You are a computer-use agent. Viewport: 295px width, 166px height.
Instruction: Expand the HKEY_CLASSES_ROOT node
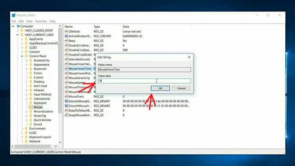tap(18, 30)
